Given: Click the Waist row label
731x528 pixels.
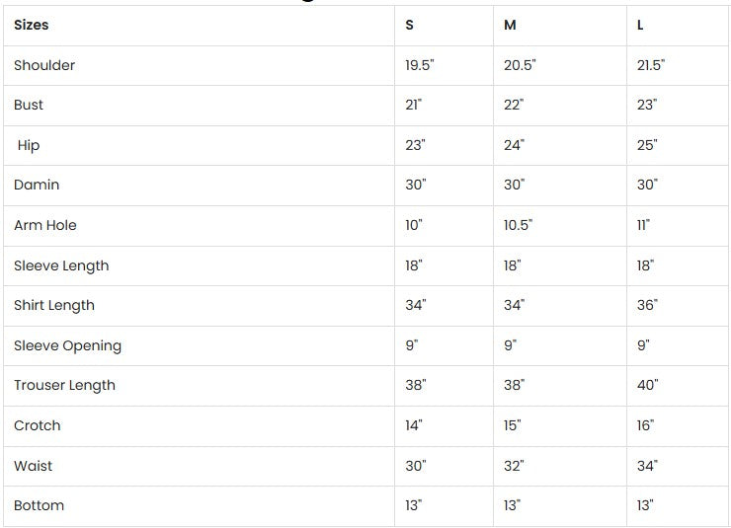Looking at the screenshot, I should click(34, 466).
